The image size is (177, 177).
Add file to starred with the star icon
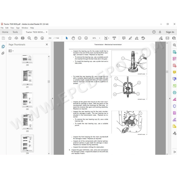click(10, 38)
